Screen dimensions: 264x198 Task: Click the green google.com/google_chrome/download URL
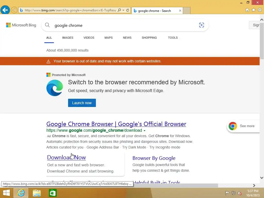(x=94, y=130)
